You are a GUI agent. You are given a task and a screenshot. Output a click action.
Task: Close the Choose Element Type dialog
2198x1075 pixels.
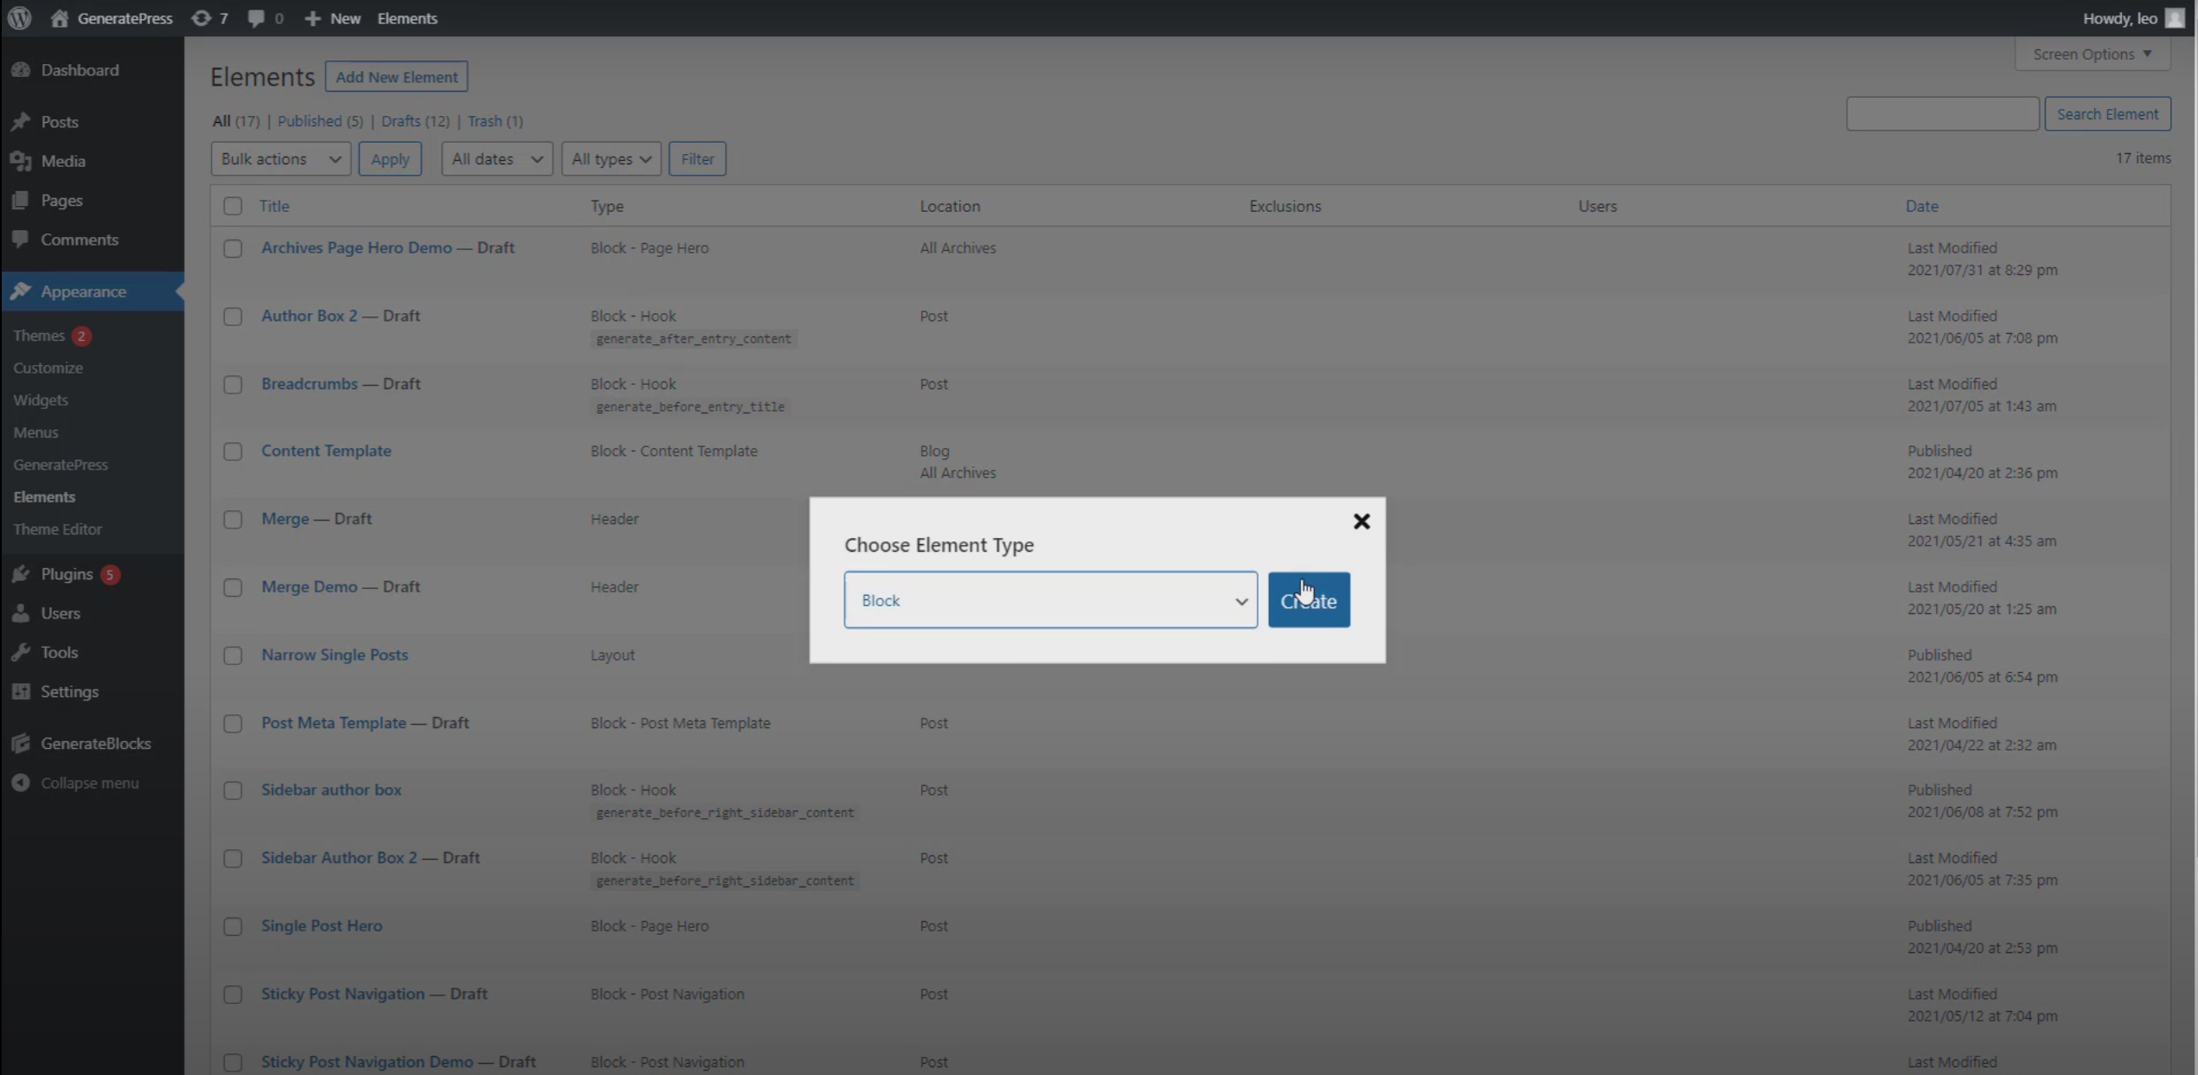pos(1361,522)
